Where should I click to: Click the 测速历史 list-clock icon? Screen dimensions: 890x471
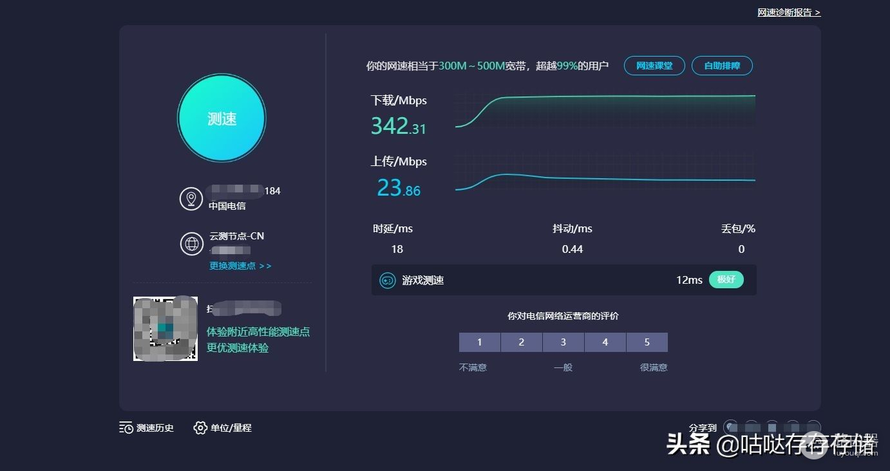(126, 428)
